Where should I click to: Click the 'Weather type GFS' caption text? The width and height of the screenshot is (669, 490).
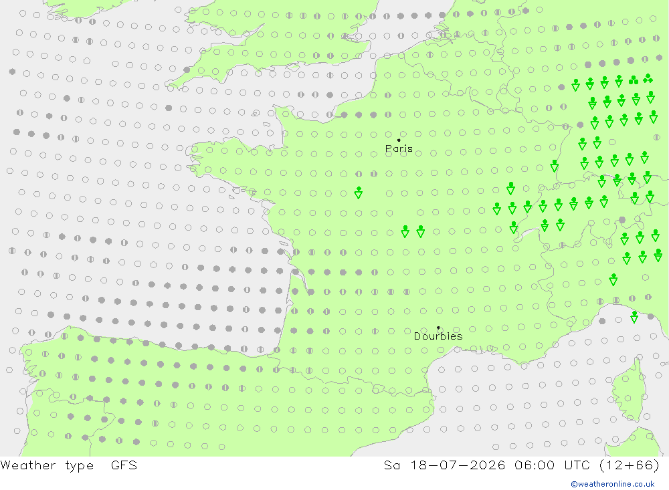pos(69,465)
